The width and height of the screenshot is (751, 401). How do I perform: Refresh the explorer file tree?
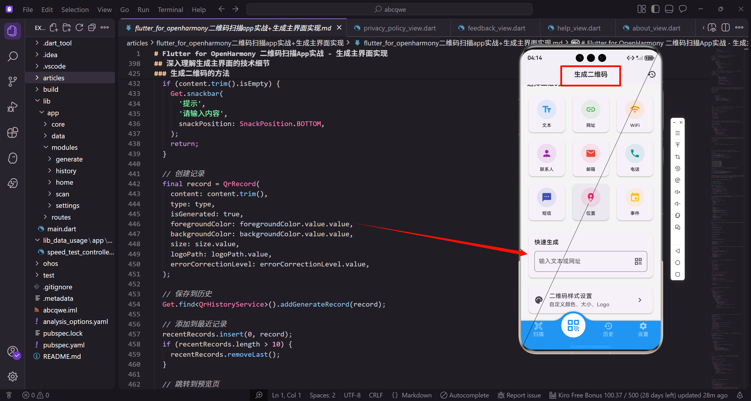point(79,28)
